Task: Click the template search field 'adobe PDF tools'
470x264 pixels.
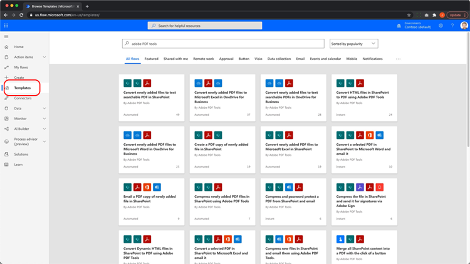Action: point(223,44)
